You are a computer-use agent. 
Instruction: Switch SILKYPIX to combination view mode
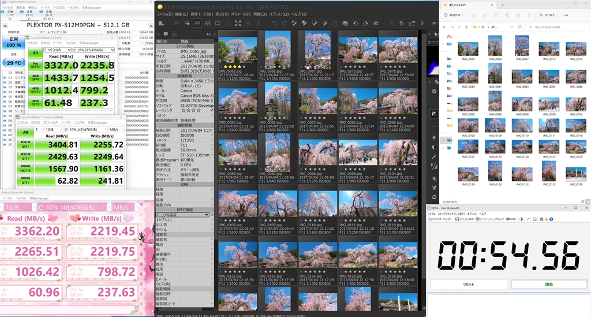pyautogui.click(x=207, y=23)
